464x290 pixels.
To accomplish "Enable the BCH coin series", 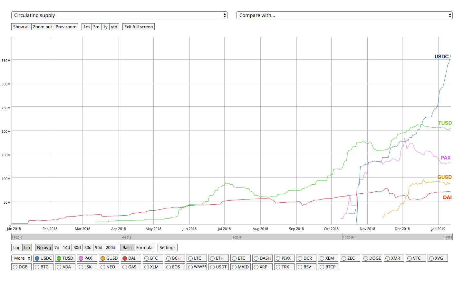I will (x=175, y=258).
